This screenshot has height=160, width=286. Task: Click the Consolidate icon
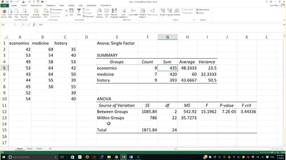click(x=133, y=12)
